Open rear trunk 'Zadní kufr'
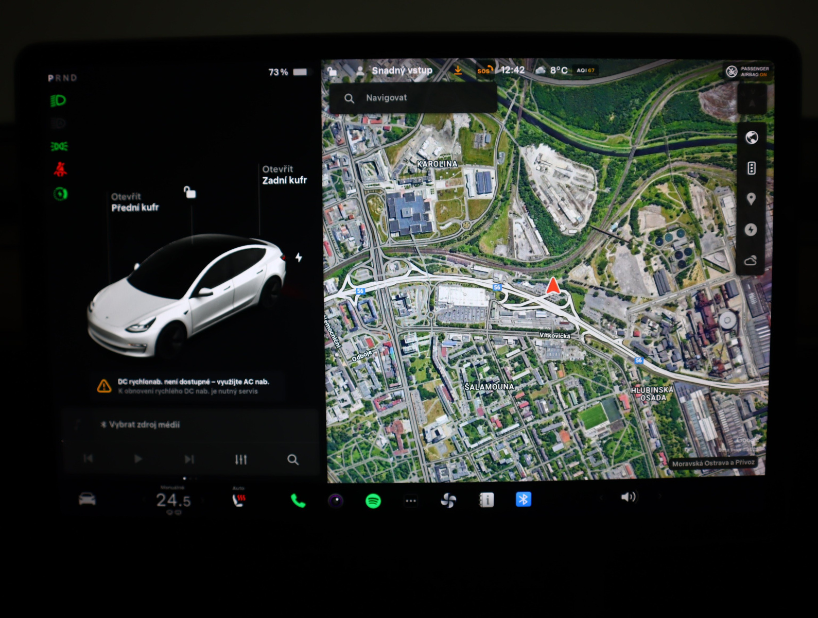Viewport: 818px width, 618px height. click(x=284, y=175)
